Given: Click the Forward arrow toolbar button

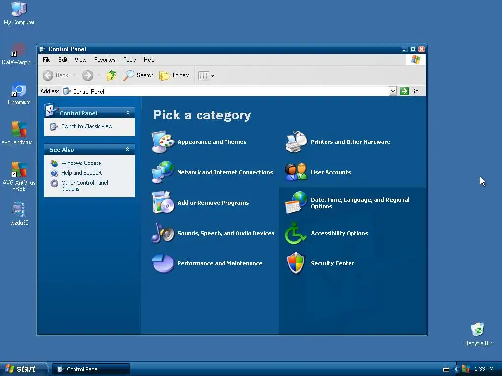Looking at the screenshot, I should (x=87, y=75).
